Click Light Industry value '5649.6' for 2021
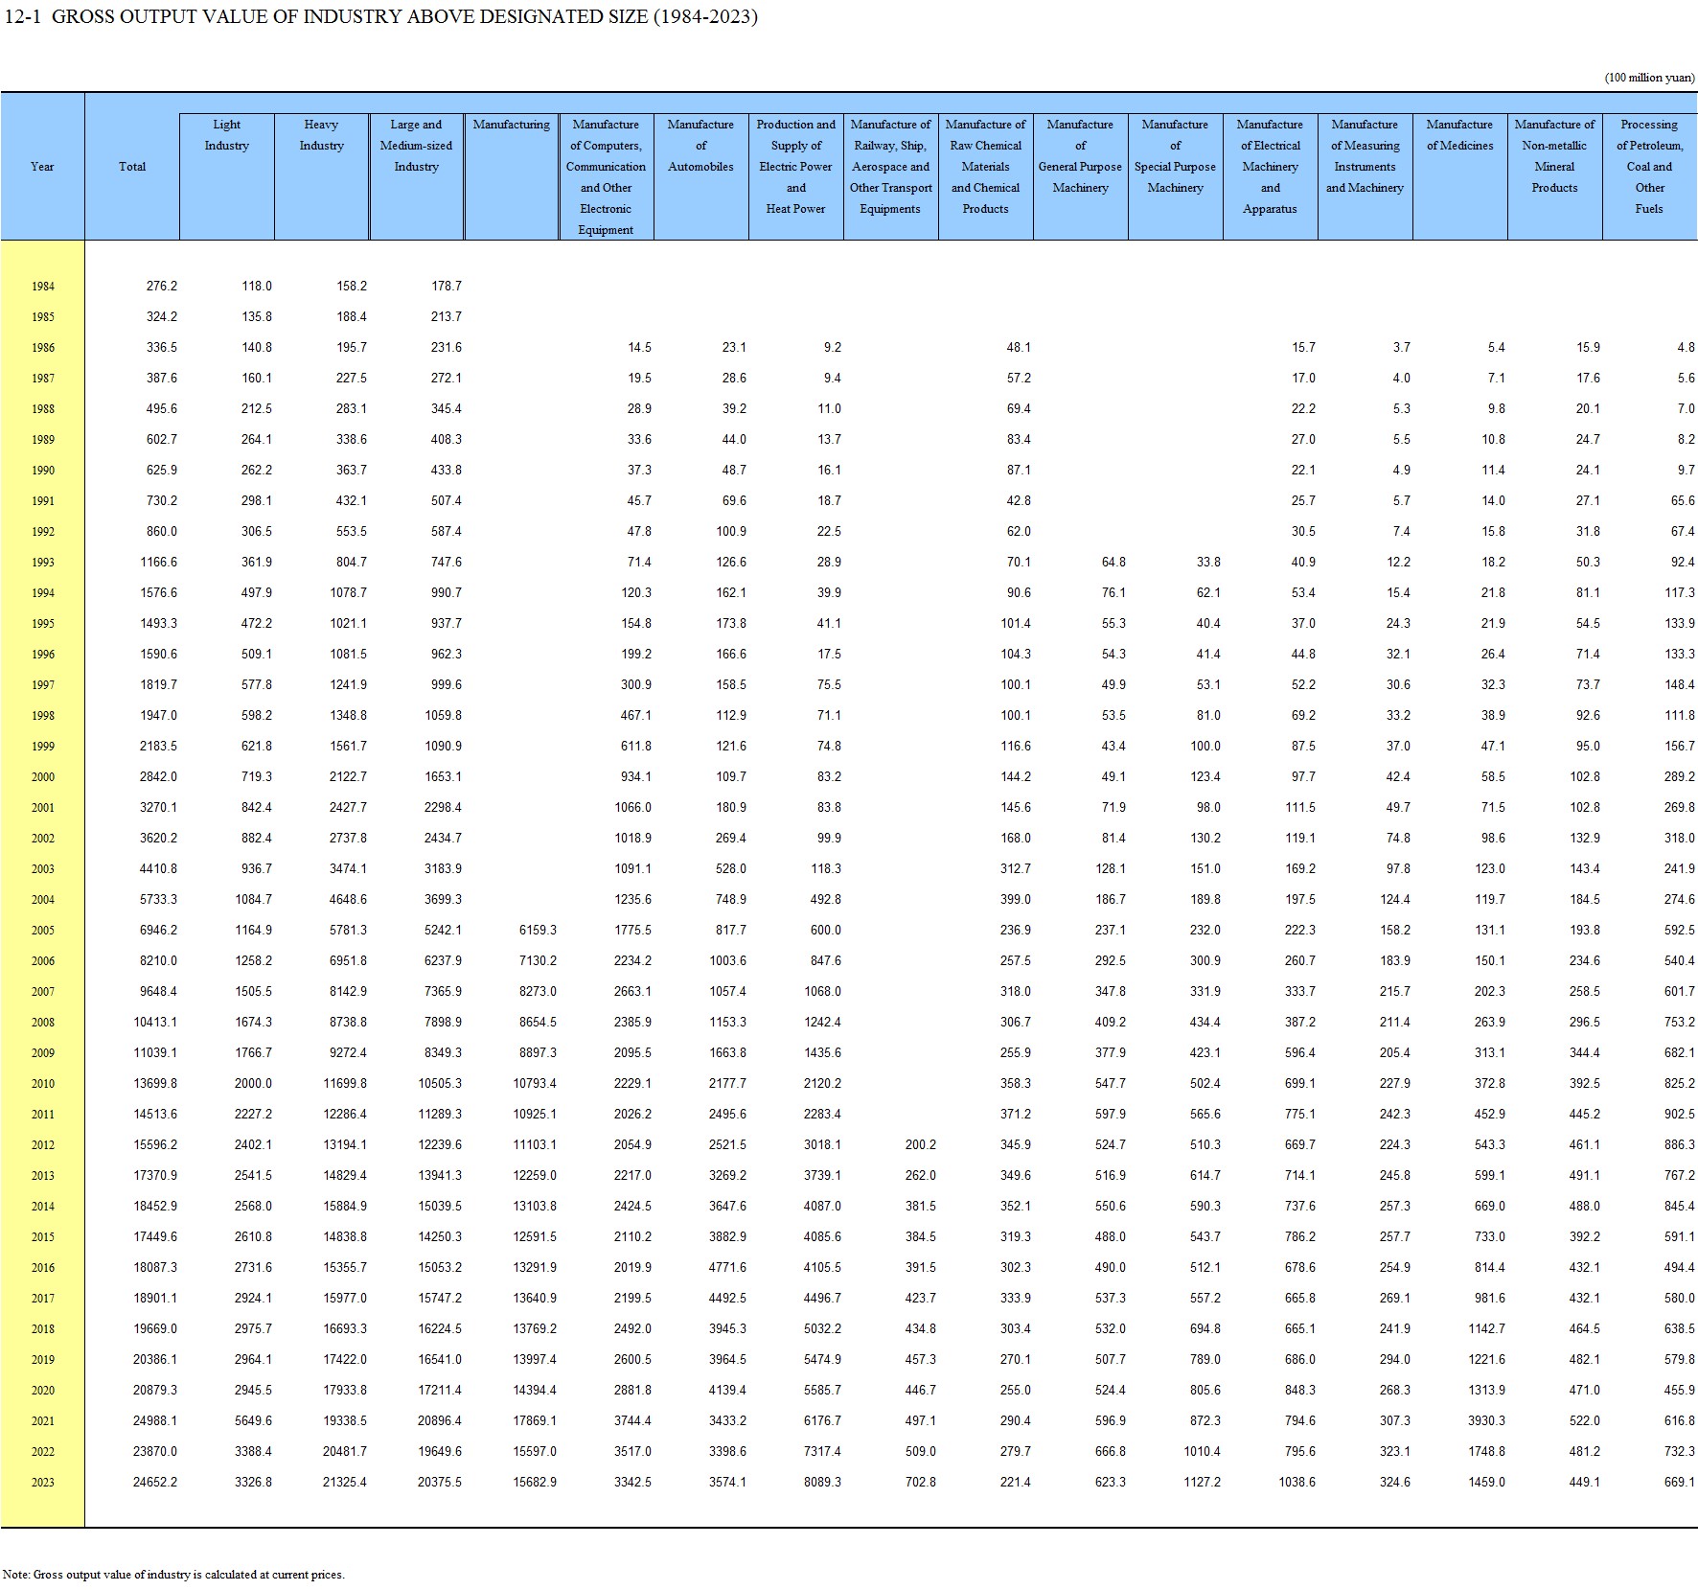 click(x=253, y=1420)
